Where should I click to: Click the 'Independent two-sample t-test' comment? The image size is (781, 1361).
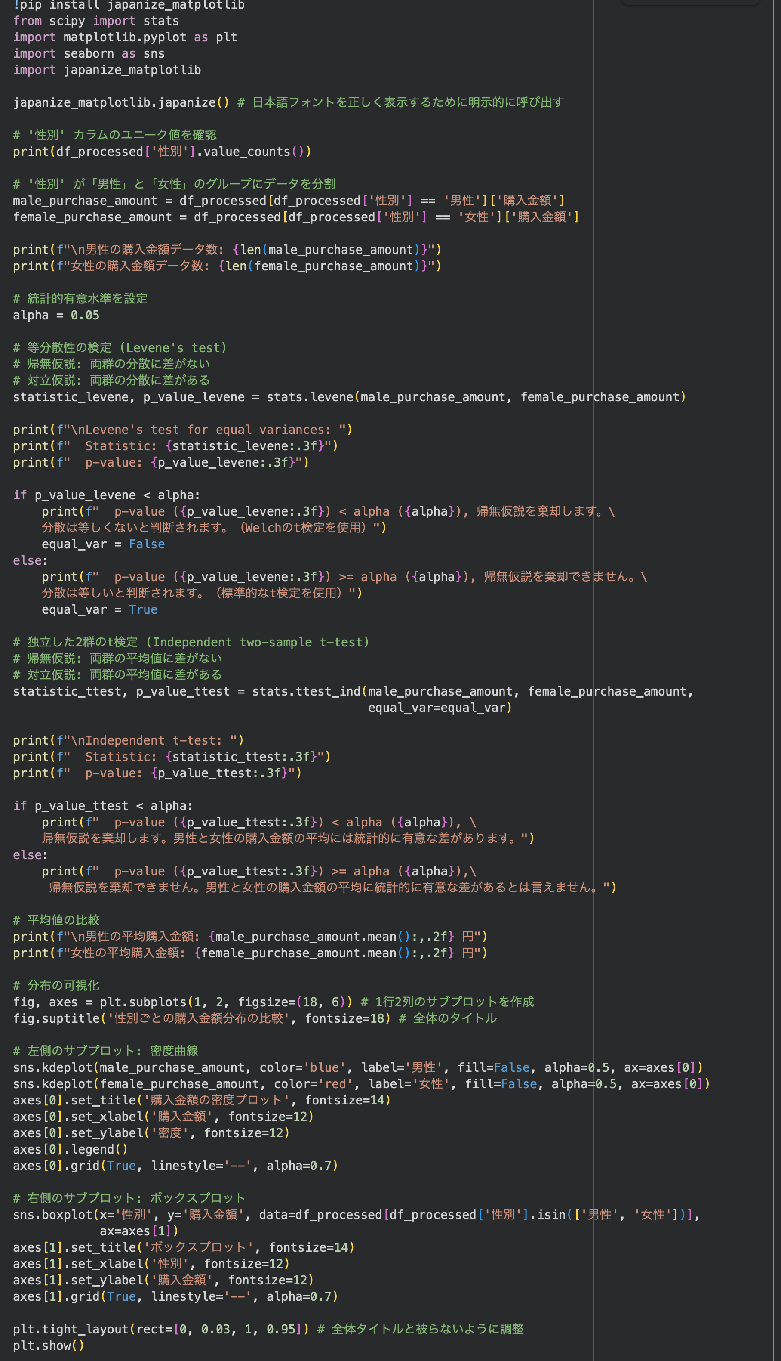click(x=191, y=642)
